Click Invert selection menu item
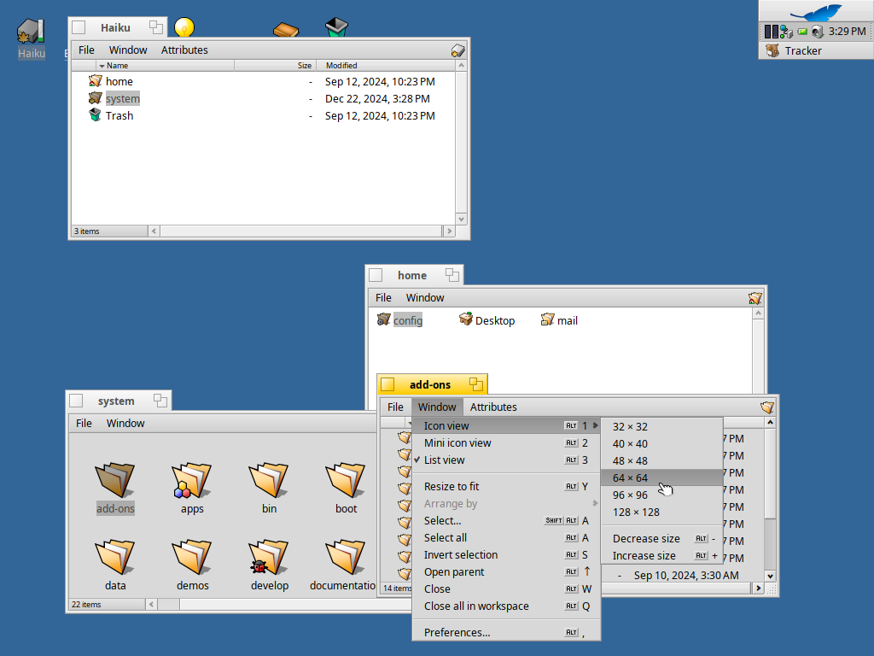This screenshot has height=656, width=874. coord(506,555)
